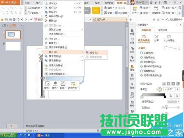The width and height of the screenshot is (184, 138).
Task: Select the 图片或纹理填充 radio
Action: point(141,66)
